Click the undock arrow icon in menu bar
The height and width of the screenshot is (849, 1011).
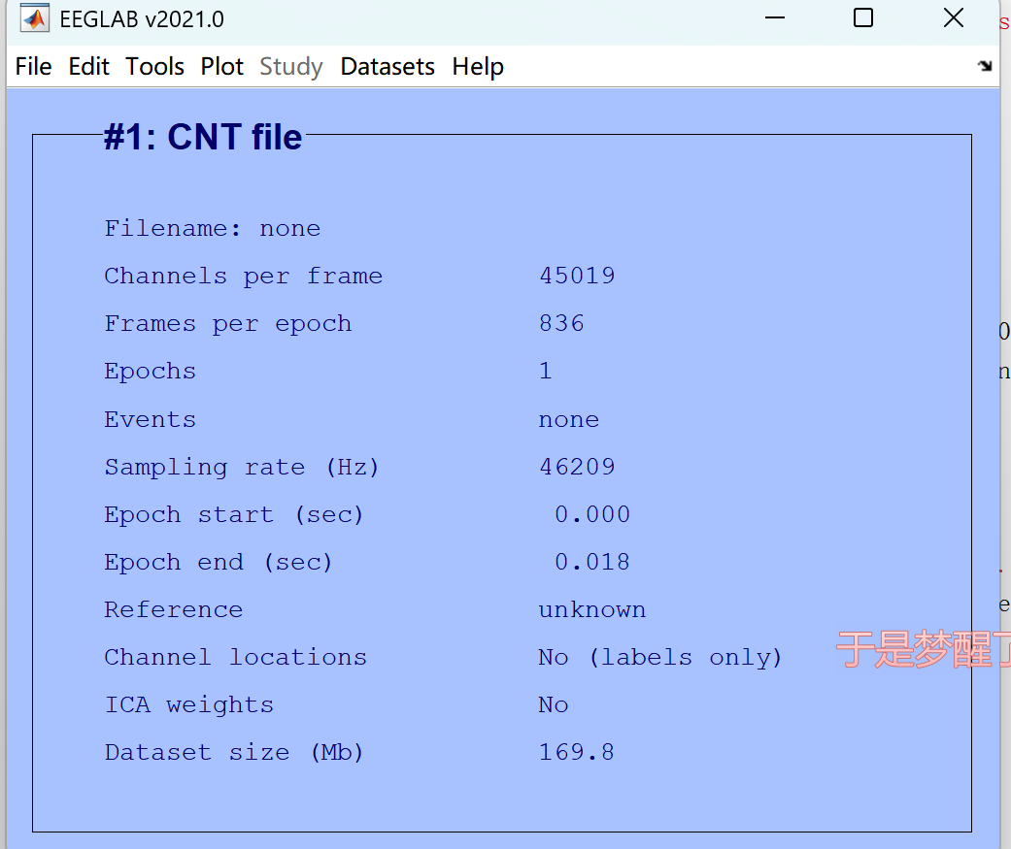[985, 65]
